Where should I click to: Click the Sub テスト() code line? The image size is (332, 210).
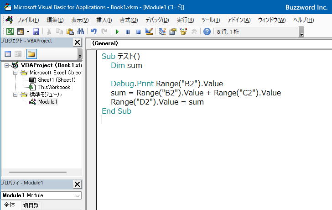point(121,56)
